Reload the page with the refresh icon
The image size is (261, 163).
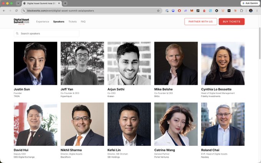(16, 11)
